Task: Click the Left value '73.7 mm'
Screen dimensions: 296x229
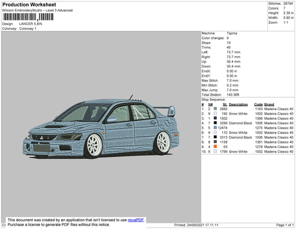Action: click(233, 52)
